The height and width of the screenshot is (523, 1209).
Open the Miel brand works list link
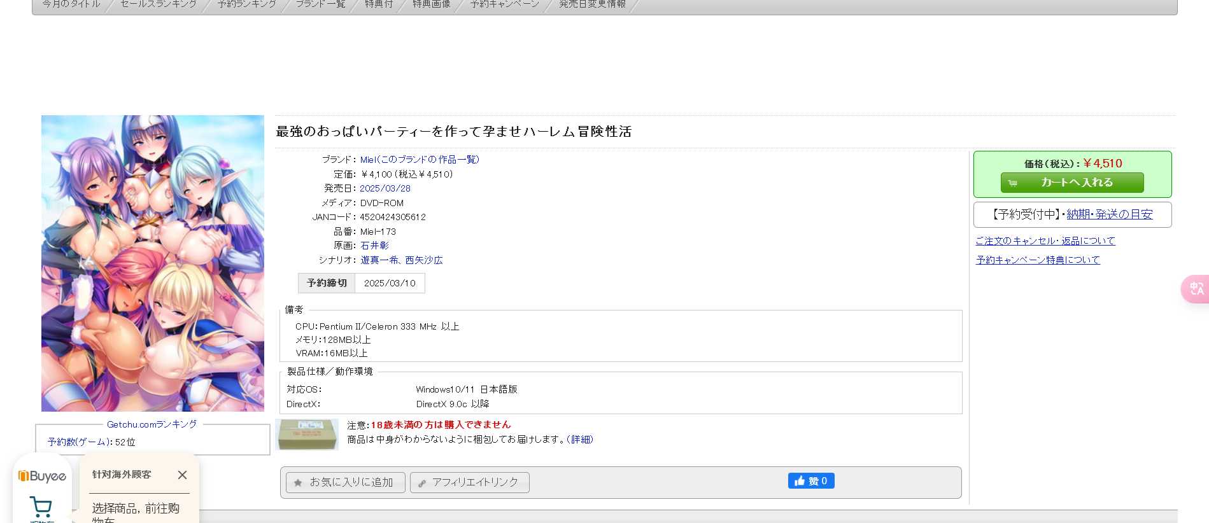(x=420, y=160)
